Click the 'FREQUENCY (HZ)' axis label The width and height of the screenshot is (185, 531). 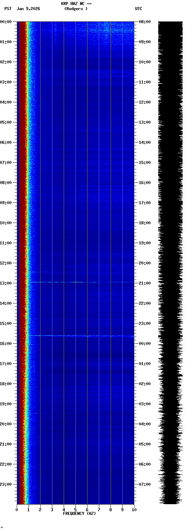[79, 513]
